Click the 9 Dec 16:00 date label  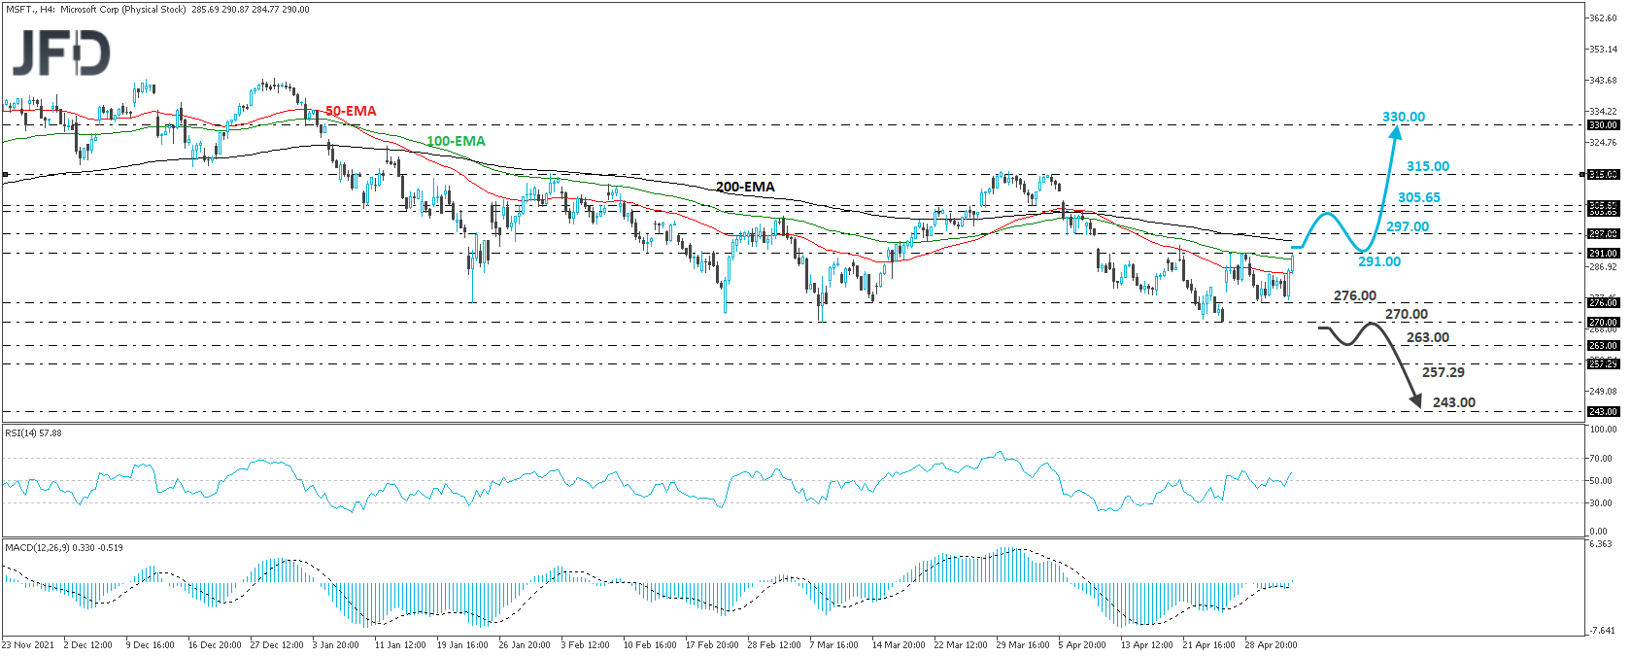tap(150, 645)
